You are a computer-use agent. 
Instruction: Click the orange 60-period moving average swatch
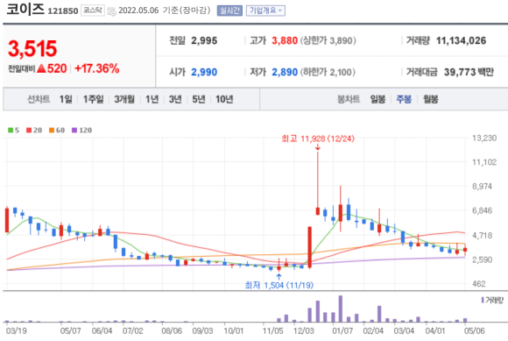(52, 131)
